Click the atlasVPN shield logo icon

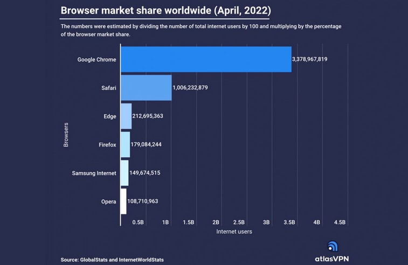(333, 246)
